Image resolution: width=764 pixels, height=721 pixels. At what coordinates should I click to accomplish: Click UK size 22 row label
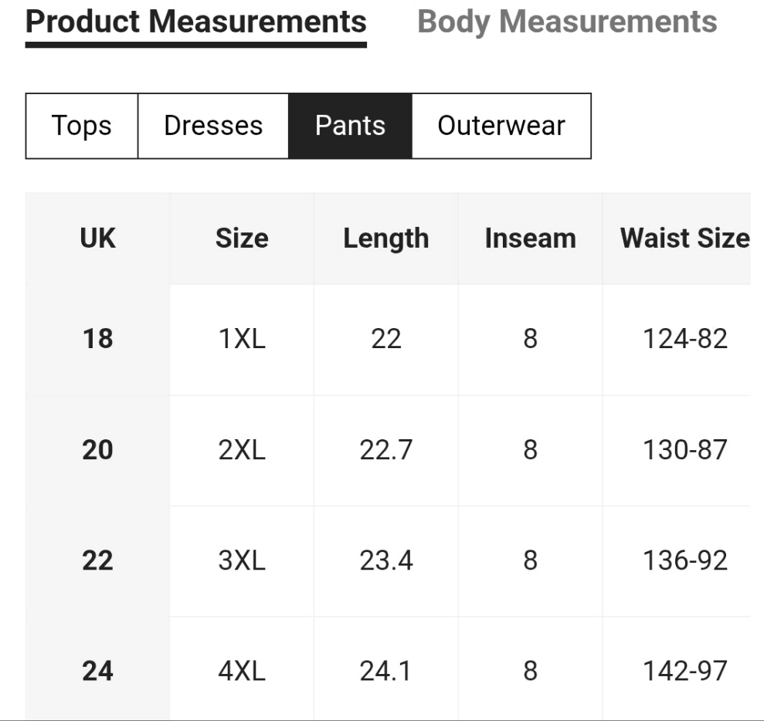pos(97,560)
